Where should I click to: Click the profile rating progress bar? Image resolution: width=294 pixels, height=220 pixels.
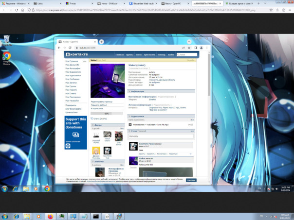click(x=107, y=114)
